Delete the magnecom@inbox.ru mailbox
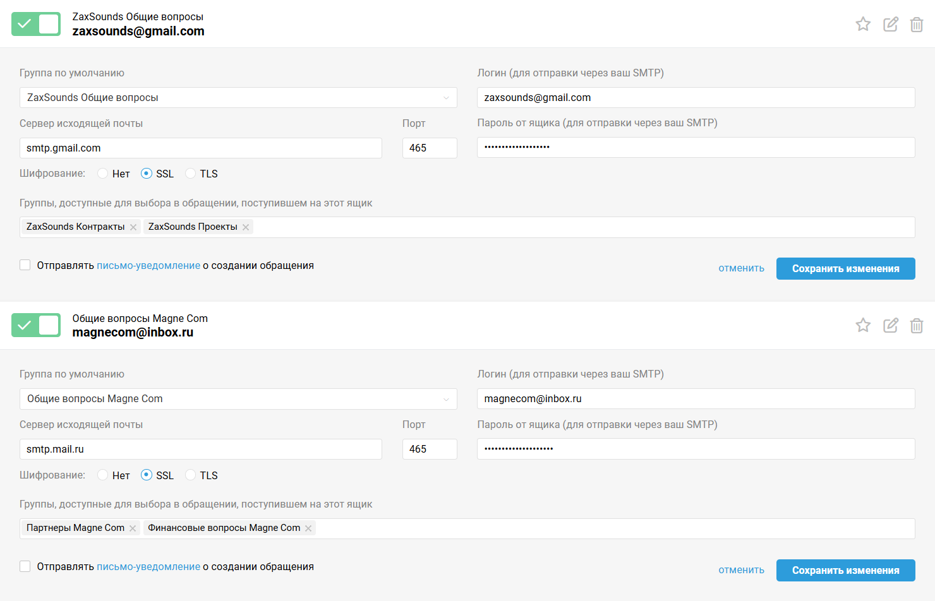Image resolution: width=935 pixels, height=601 pixels. click(916, 326)
